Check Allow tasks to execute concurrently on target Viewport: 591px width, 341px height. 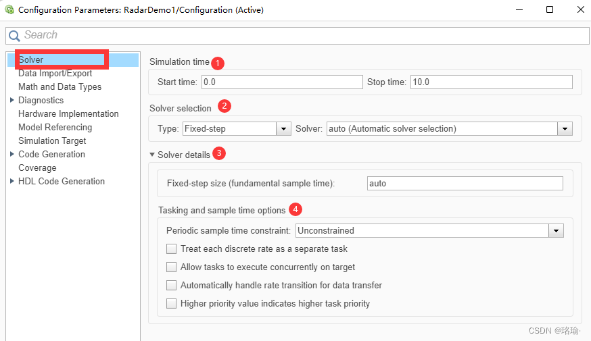point(172,267)
